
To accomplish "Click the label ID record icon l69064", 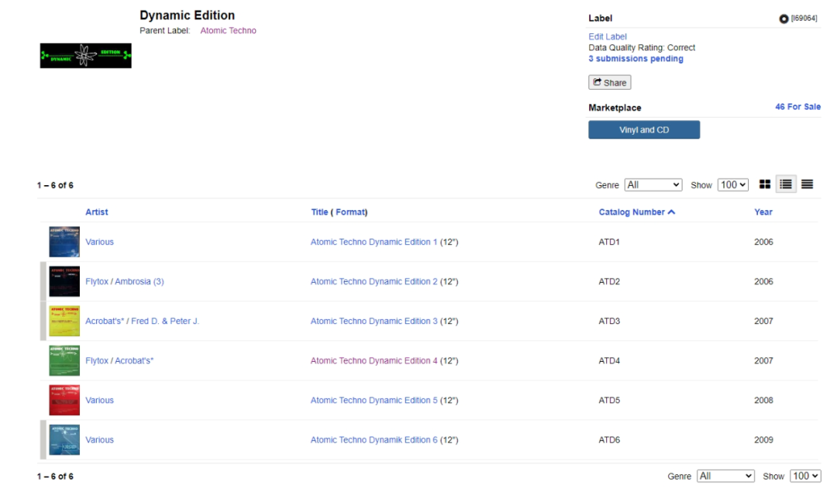I will tap(784, 19).
